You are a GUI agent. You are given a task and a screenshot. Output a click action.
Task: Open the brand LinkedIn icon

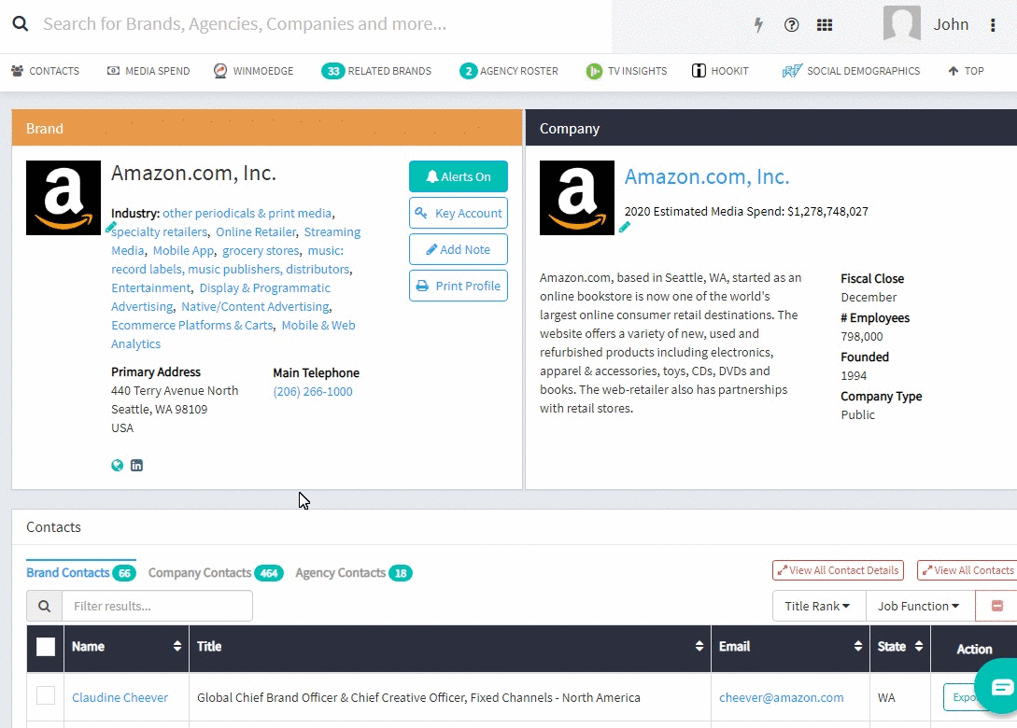(x=137, y=465)
